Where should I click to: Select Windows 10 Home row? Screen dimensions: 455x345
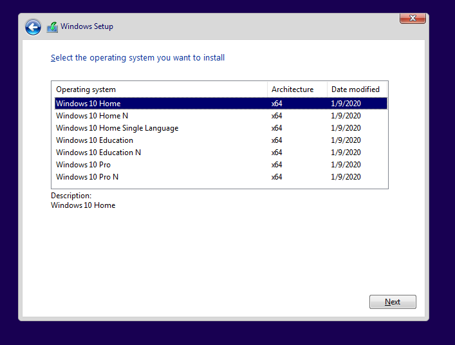point(221,103)
